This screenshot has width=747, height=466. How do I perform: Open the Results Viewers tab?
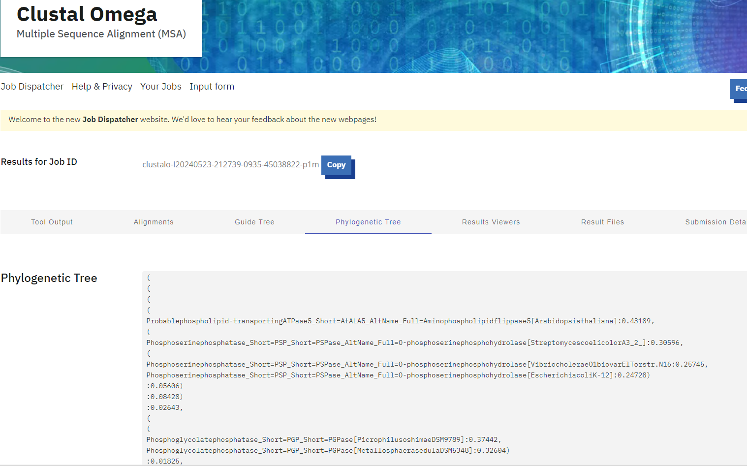click(x=491, y=222)
